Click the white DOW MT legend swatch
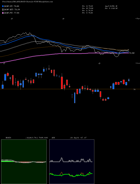The width and height of the screenshot is (140, 184). pyautogui.click(x=3, y=9)
